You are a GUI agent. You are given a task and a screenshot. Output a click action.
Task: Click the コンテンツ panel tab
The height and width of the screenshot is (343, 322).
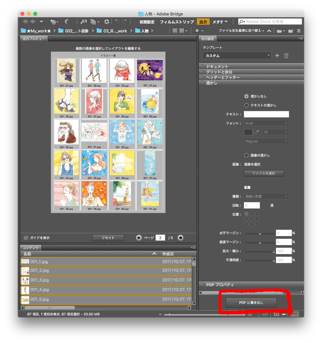(31, 248)
